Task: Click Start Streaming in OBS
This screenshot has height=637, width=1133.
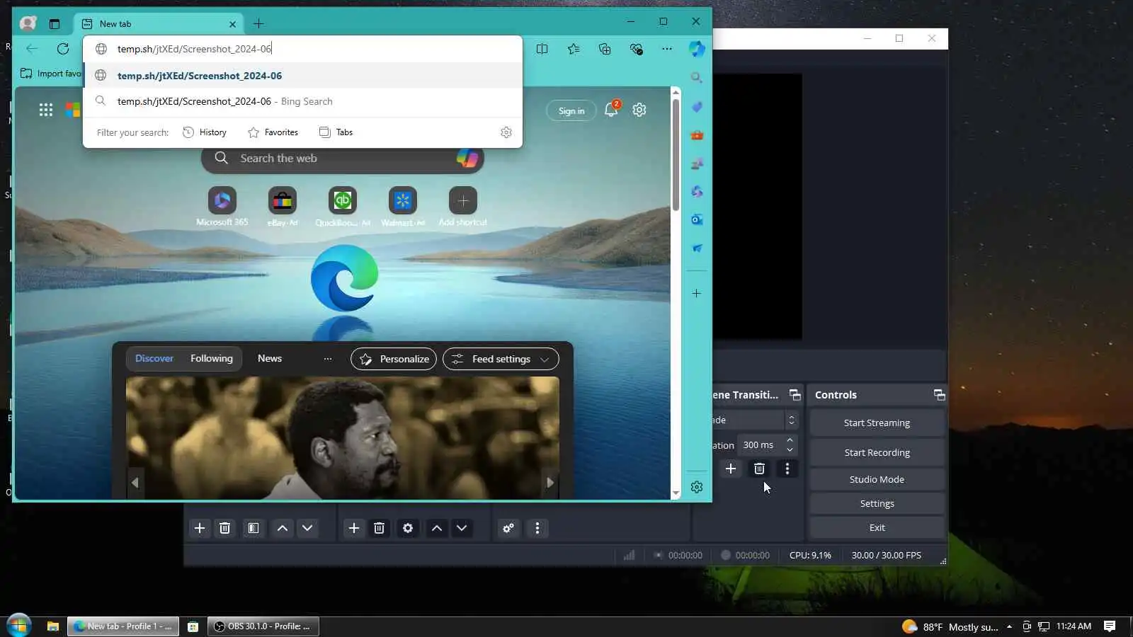Action: [877, 423]
